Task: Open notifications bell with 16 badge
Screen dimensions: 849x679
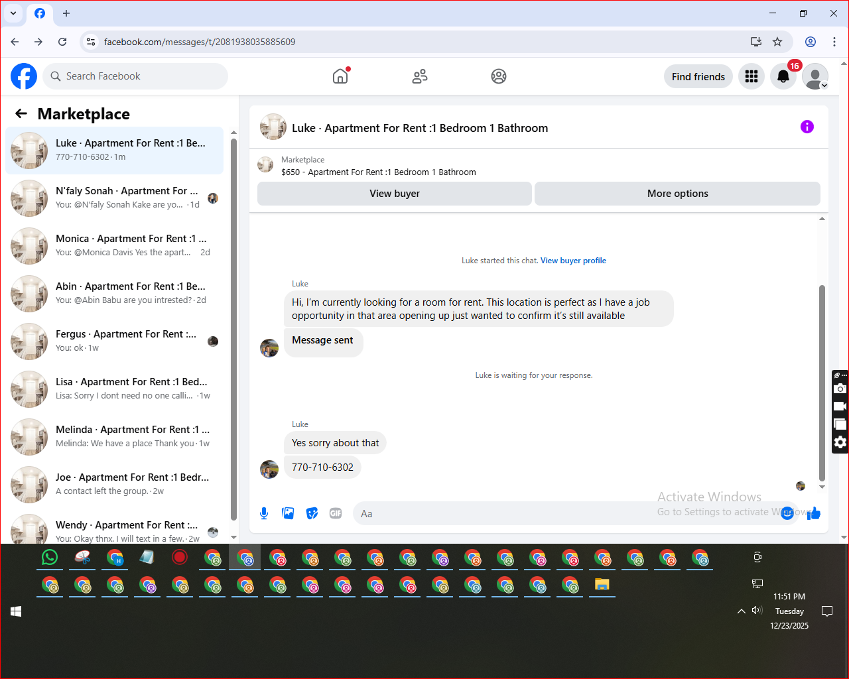Action: click(x=783, y=76)
